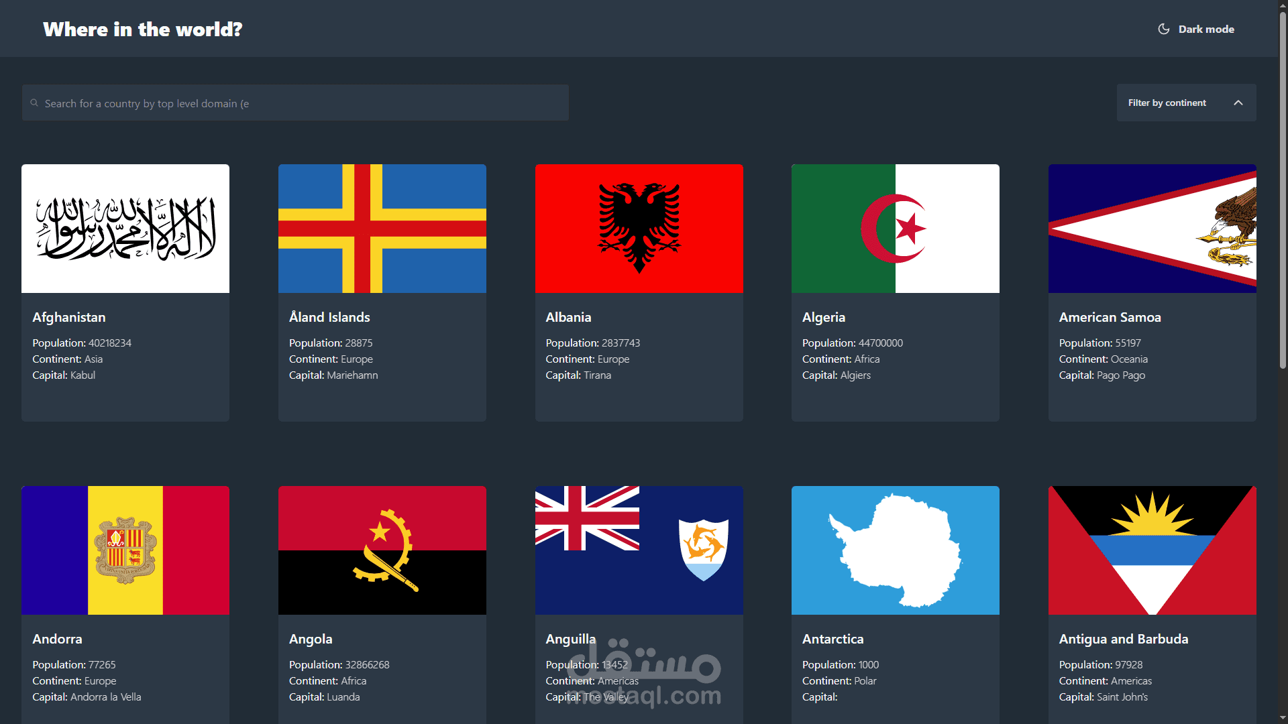
Task: Select the Antigua and Barbuda country name
Action: pos(1124,639)
